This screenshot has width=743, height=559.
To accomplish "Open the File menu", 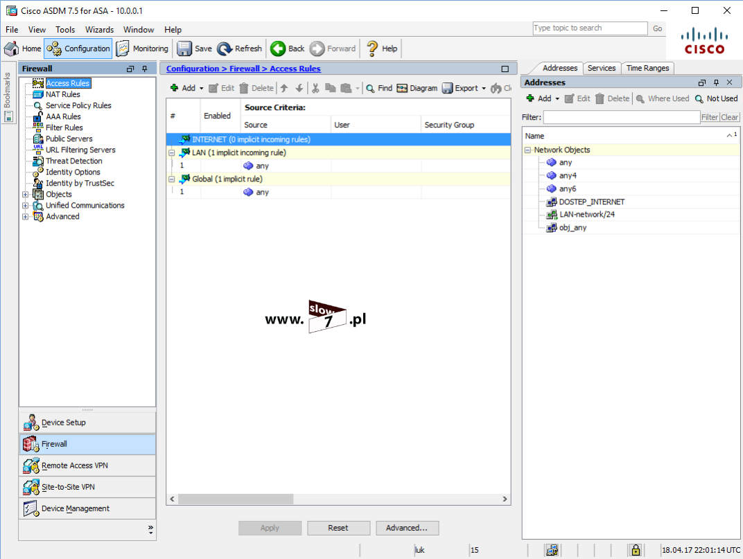I will pos(12,29).
